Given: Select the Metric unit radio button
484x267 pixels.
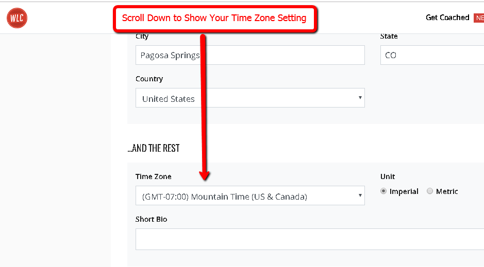Looking at the screenshot, I should click(x=430, y=191).
